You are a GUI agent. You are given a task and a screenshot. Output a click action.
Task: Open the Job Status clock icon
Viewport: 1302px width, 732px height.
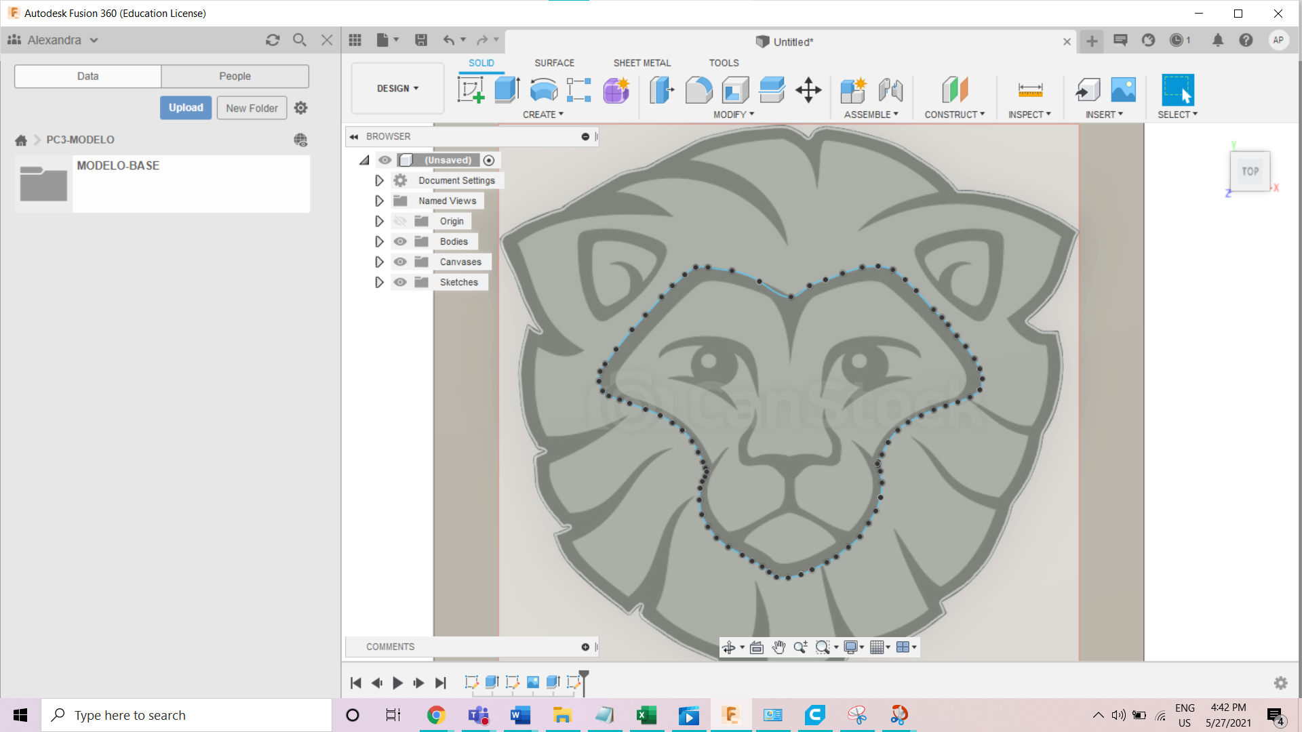pyautogui.click(x=1177, y=40)
